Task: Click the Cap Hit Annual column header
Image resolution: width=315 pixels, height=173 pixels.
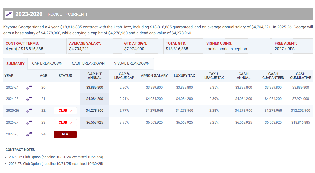Action: coord(95,76)
